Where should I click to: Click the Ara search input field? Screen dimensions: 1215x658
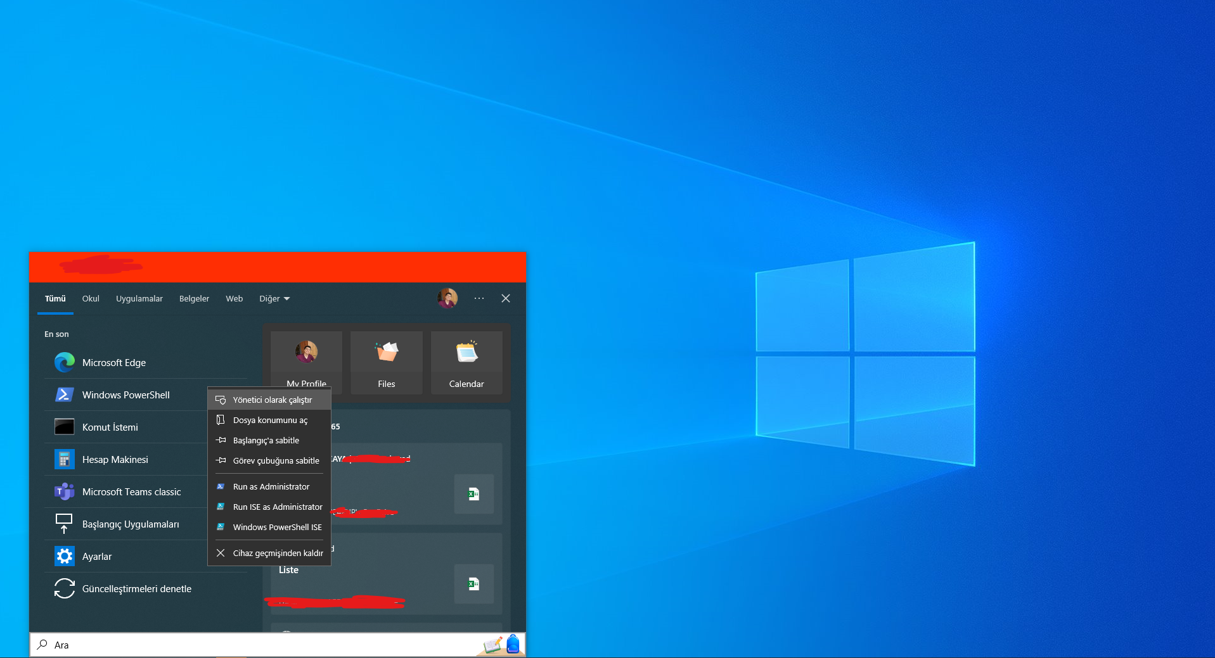[x=254, y=645]
